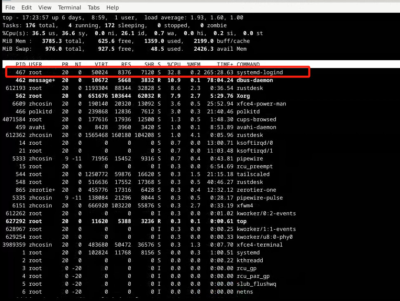Select the dbus-daemon process name
This screenshot has width=400, height=301.
click(x=254, y=80)
